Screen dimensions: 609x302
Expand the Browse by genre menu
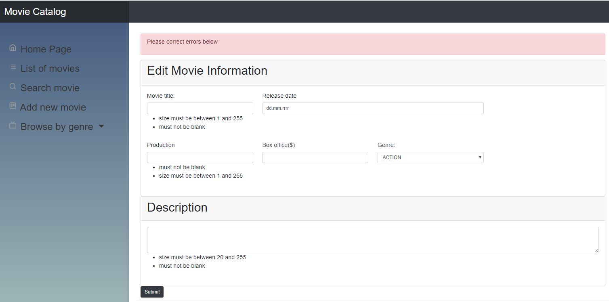tap(57, 127)
